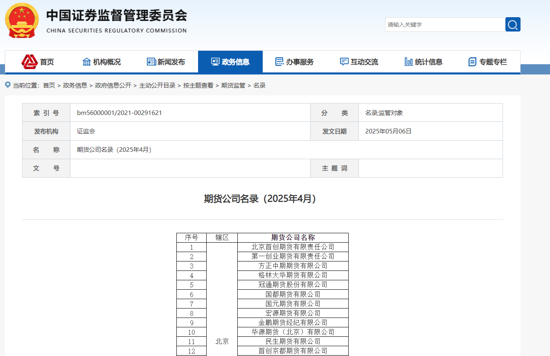Click the 主动公开目录 breadcrumb link
Screen dimensions: 550x356
coord(158,85)
